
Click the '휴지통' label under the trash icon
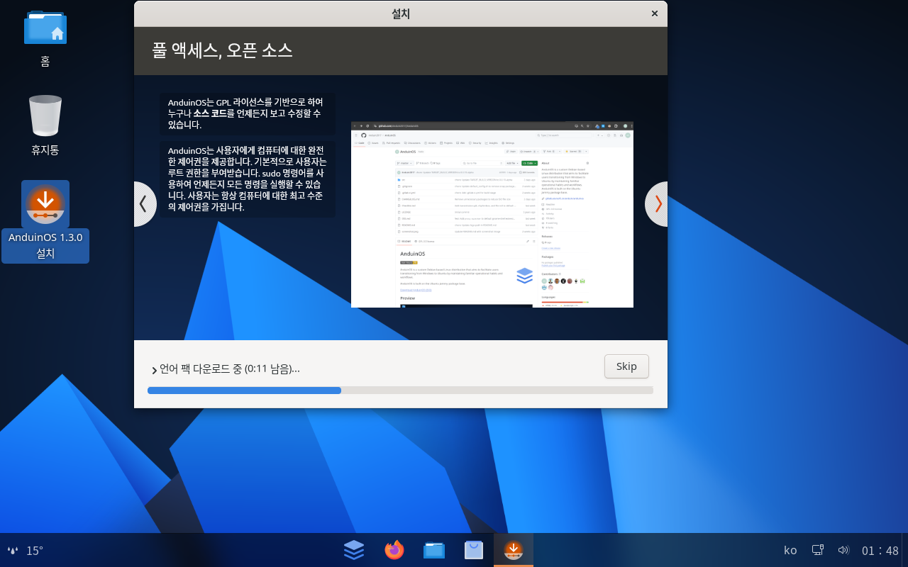pyautogui.click(x=45, y=150)
